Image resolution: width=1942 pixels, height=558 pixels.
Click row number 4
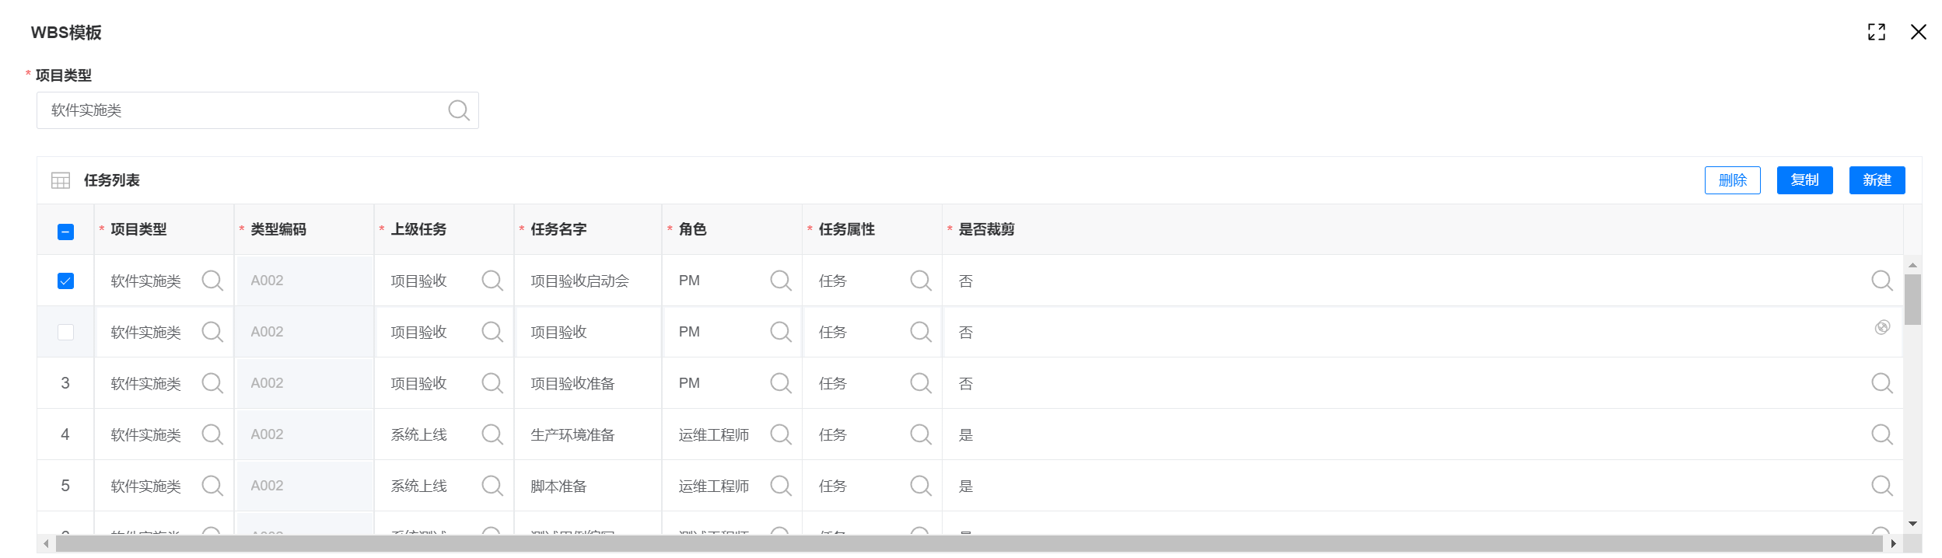[x=65, y=434]
